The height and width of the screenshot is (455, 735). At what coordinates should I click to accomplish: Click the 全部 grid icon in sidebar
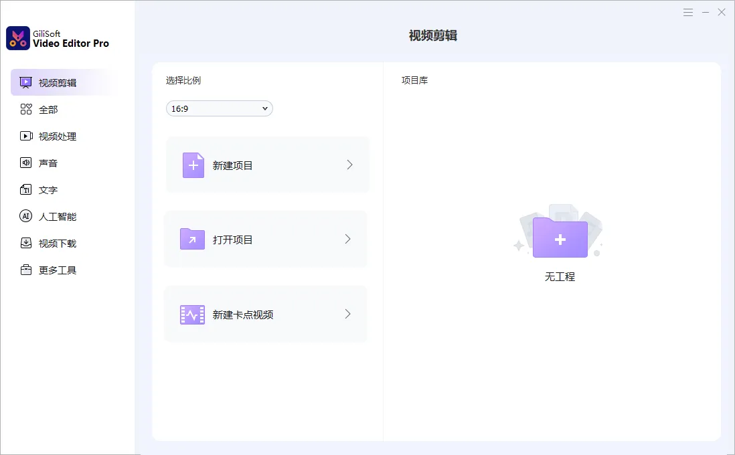pos(26,110)
